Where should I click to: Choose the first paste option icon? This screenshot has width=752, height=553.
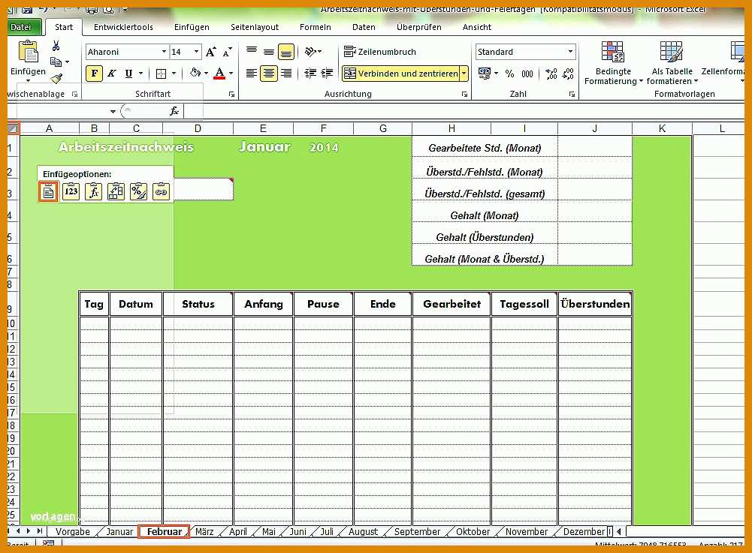pos(48,191)
